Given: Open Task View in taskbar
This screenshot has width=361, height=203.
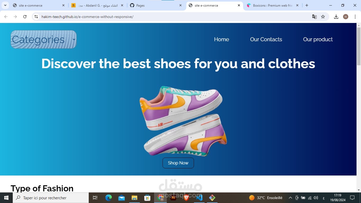Looking at the screenshot, I should (95, 198).
